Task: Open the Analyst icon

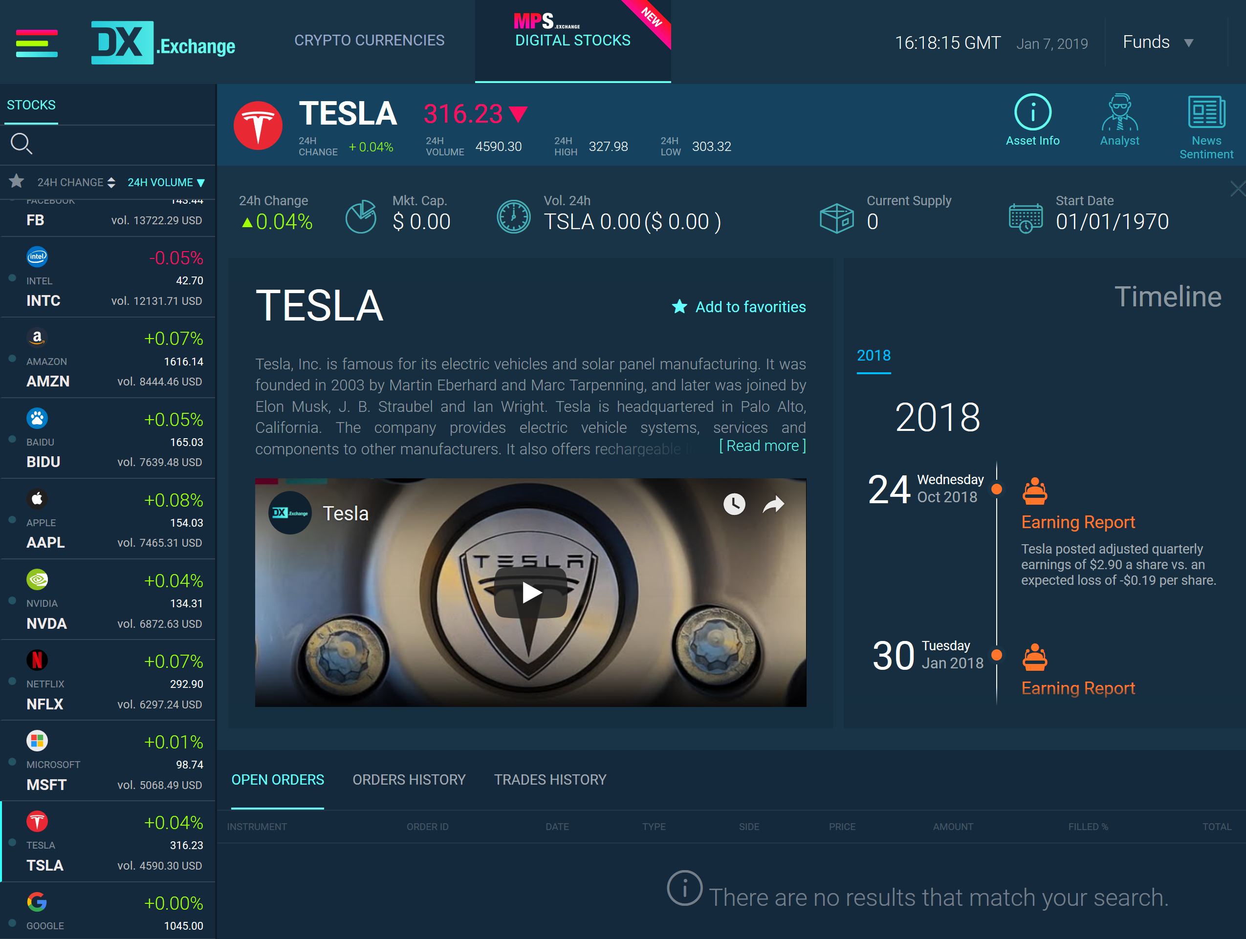Action: pos(1119,112)
